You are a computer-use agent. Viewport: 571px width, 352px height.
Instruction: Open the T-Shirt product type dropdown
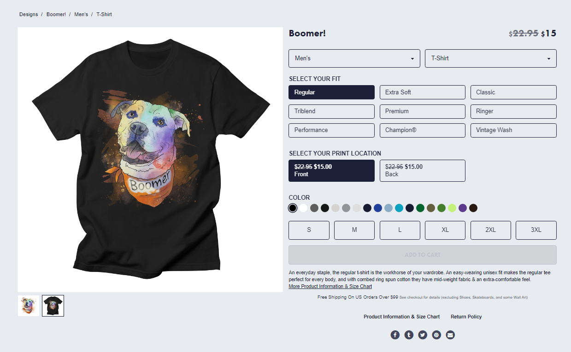pos(491,58)
